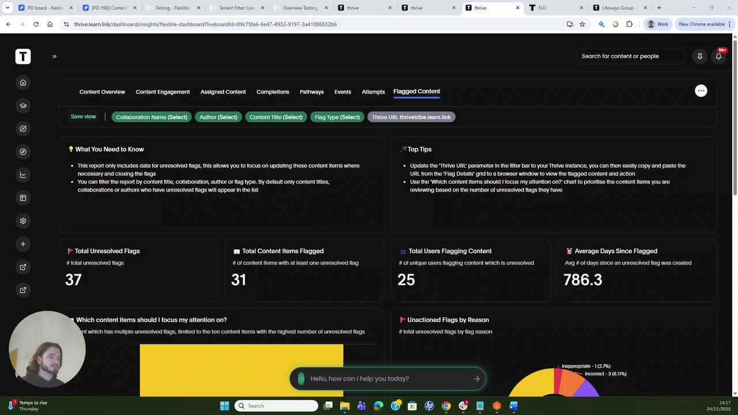Screen dimensions: 738x415
Task: Click the 'What You Need to Know' heading
Action: pyautogui.click(x=110, y=149)
